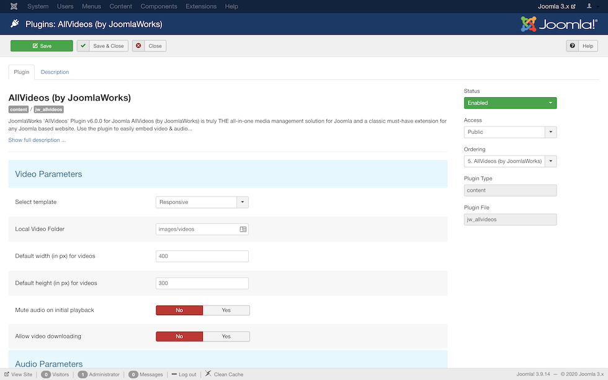The image size is (608, 380).
Task: Click the Plugin File jw_allvideos field
Action: (x=510, y=219)
